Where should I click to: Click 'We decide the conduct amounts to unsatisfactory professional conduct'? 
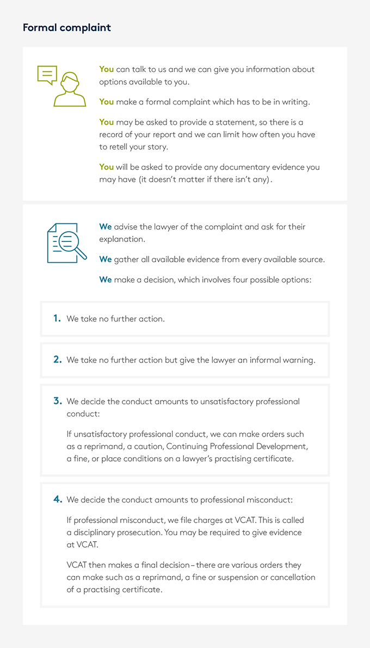(183, 408)
